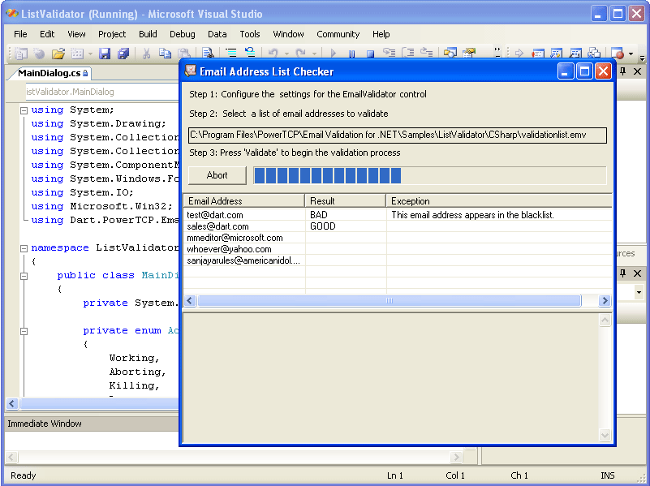
Task: Open the Edit menu
Action: [x=47, y=34]
